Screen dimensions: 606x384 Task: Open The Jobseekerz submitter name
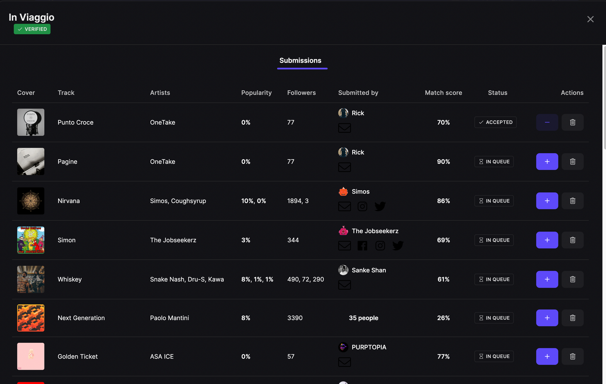tap(375, 231)
